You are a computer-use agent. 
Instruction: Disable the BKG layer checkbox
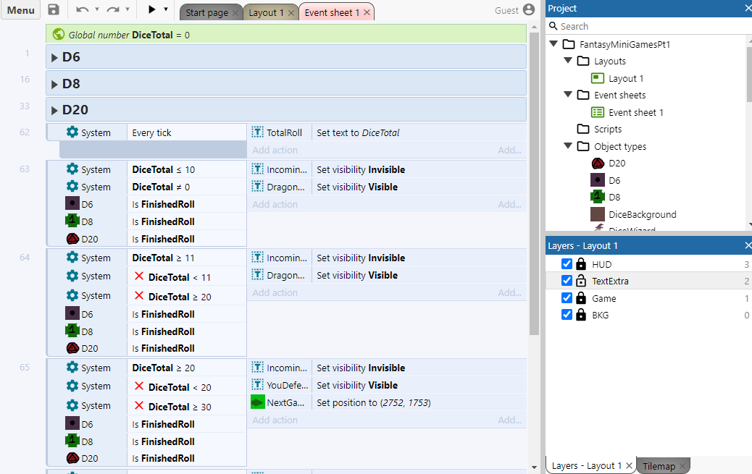click(567, 315)
